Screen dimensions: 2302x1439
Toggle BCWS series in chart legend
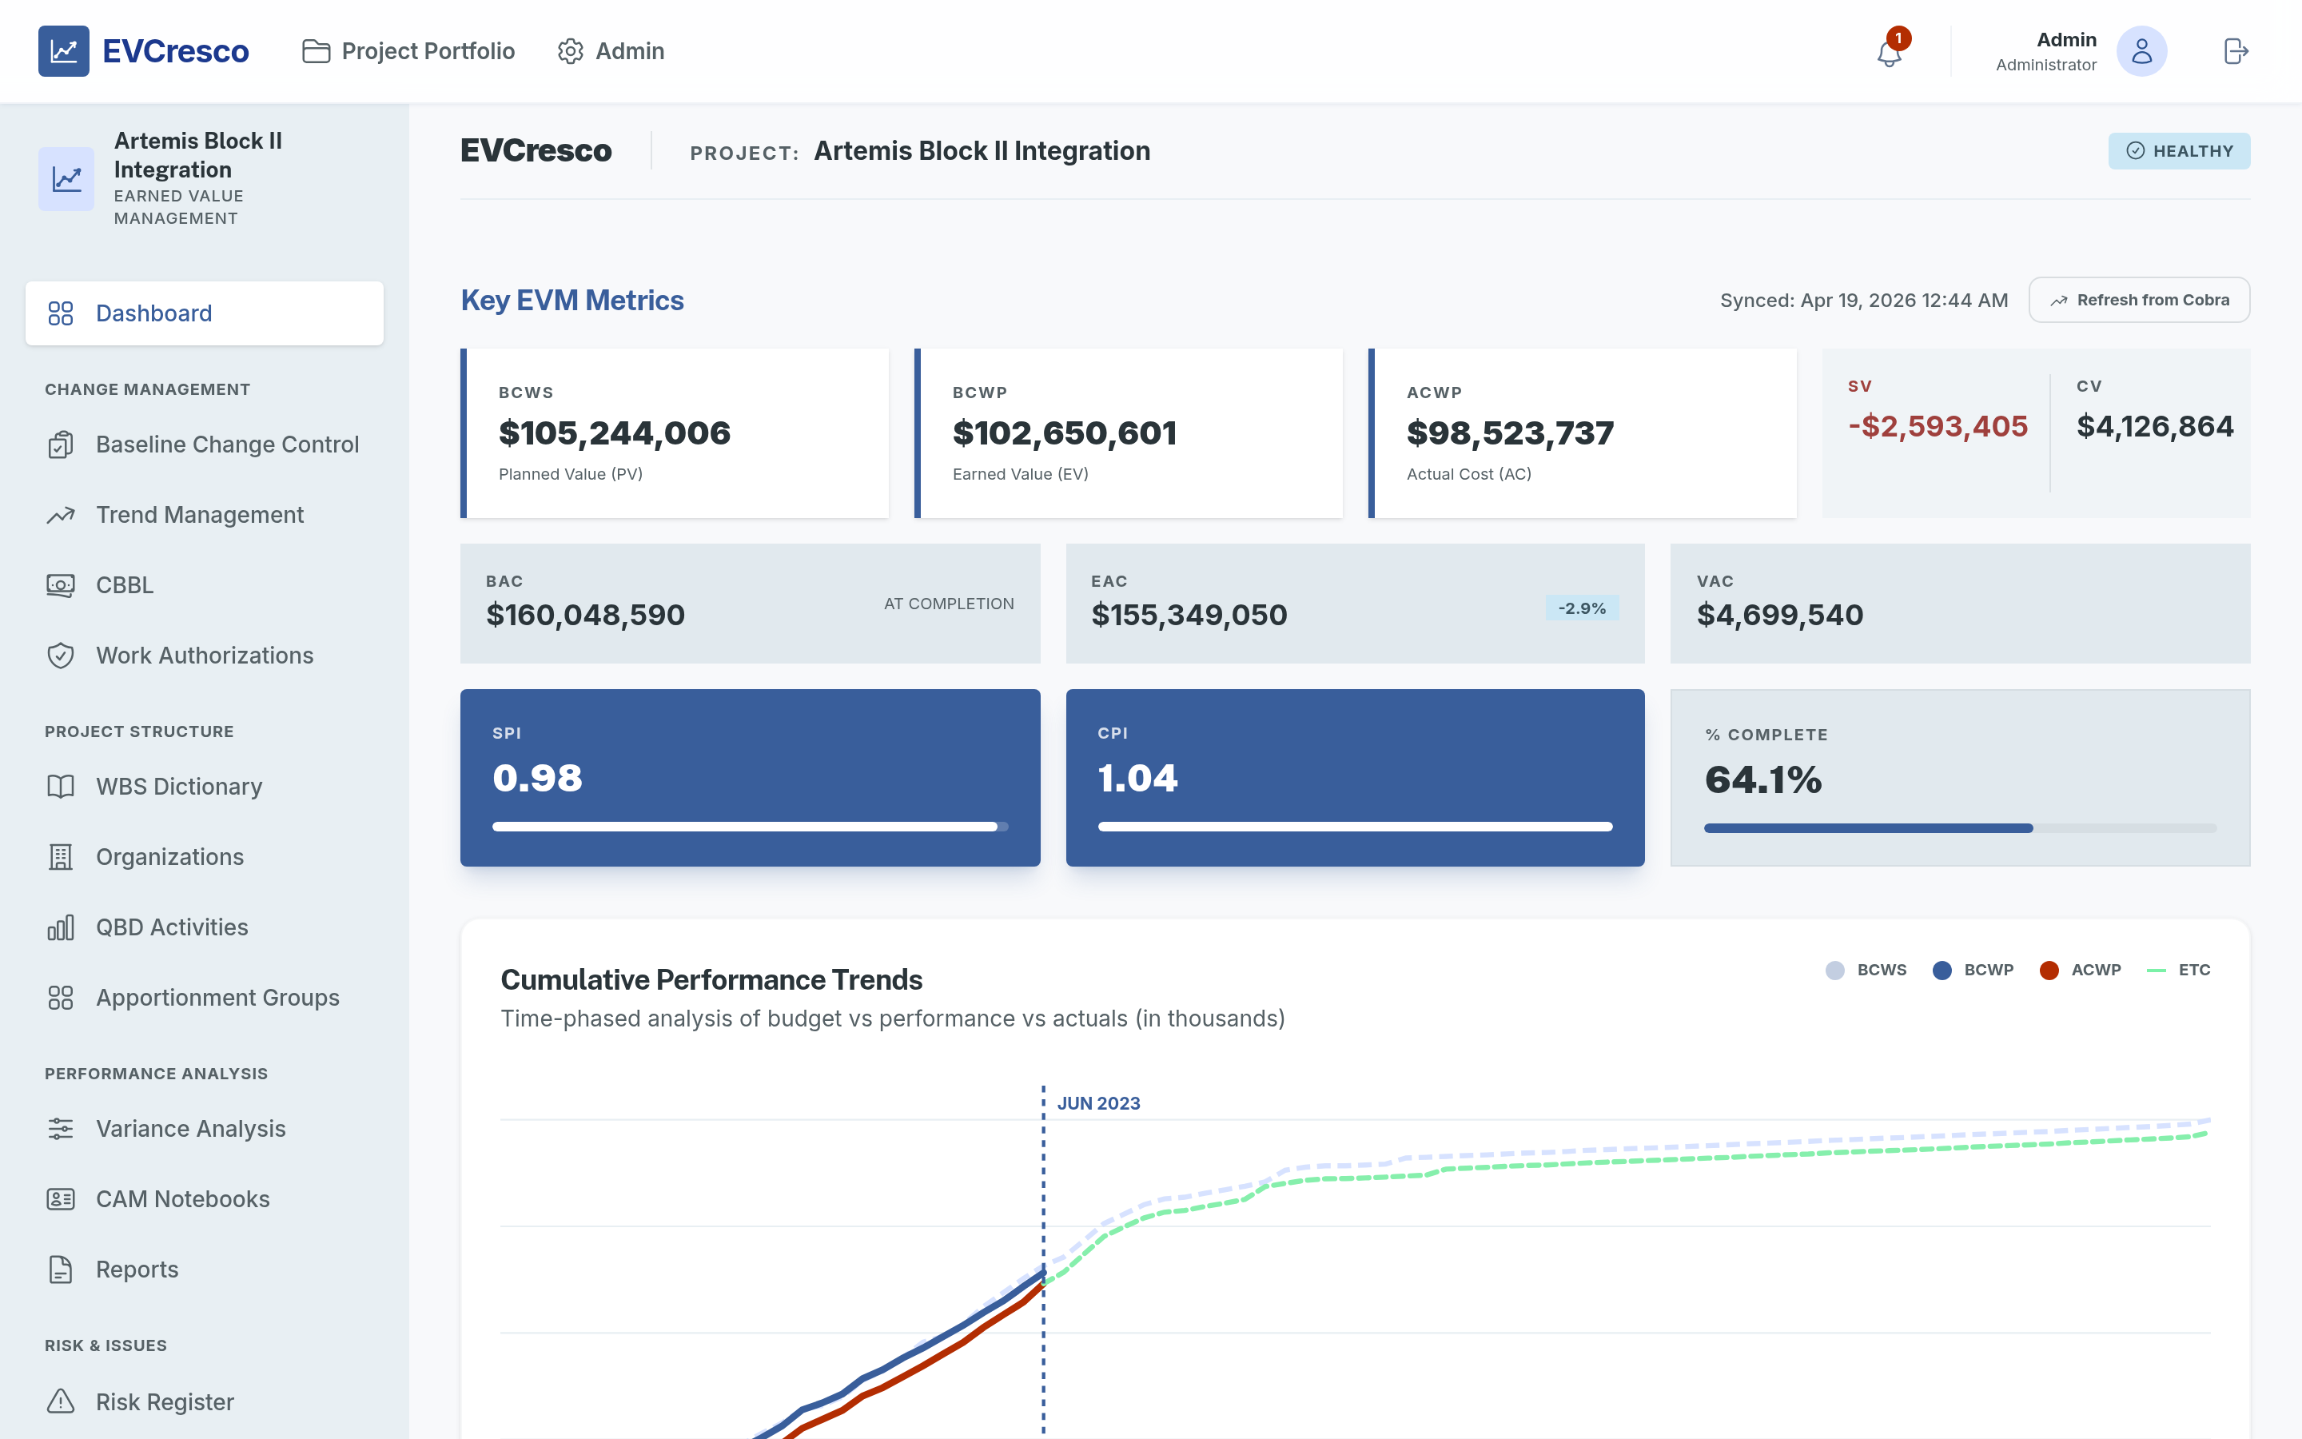point(1866,970)
